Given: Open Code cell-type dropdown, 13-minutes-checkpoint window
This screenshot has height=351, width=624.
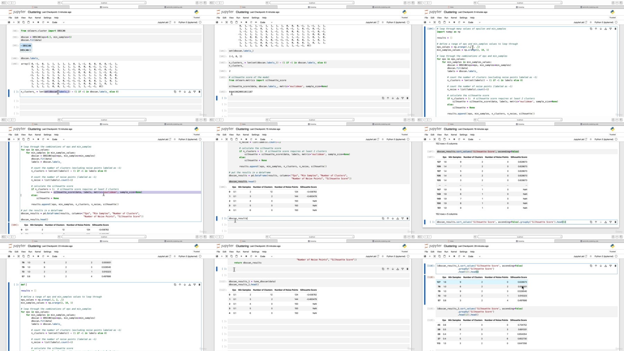Looking at the screenshot, I should point(58,139).
